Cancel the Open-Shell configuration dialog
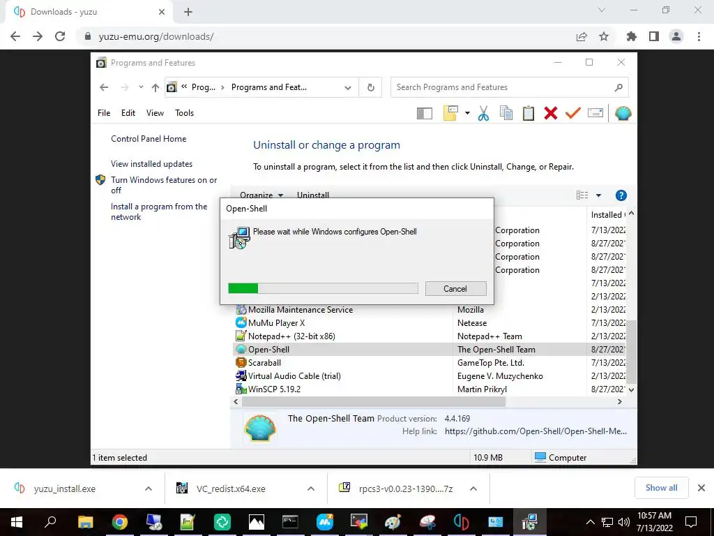 click(x=455, y=288)
